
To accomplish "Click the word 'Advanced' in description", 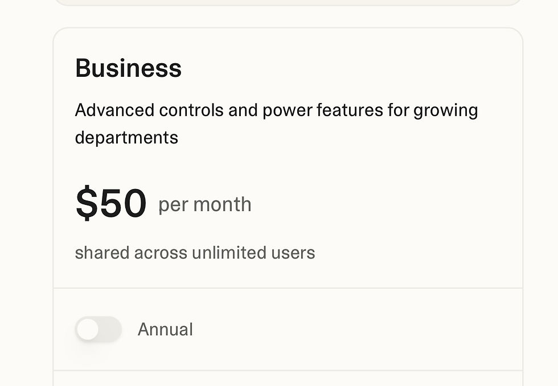I will point(114,110).
